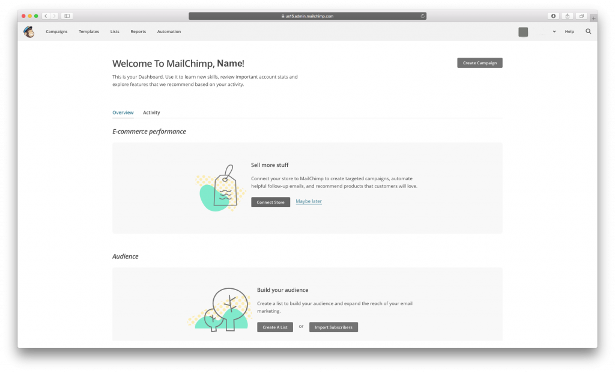Show Safari downloads
The image size is (615, 373).
553,16
